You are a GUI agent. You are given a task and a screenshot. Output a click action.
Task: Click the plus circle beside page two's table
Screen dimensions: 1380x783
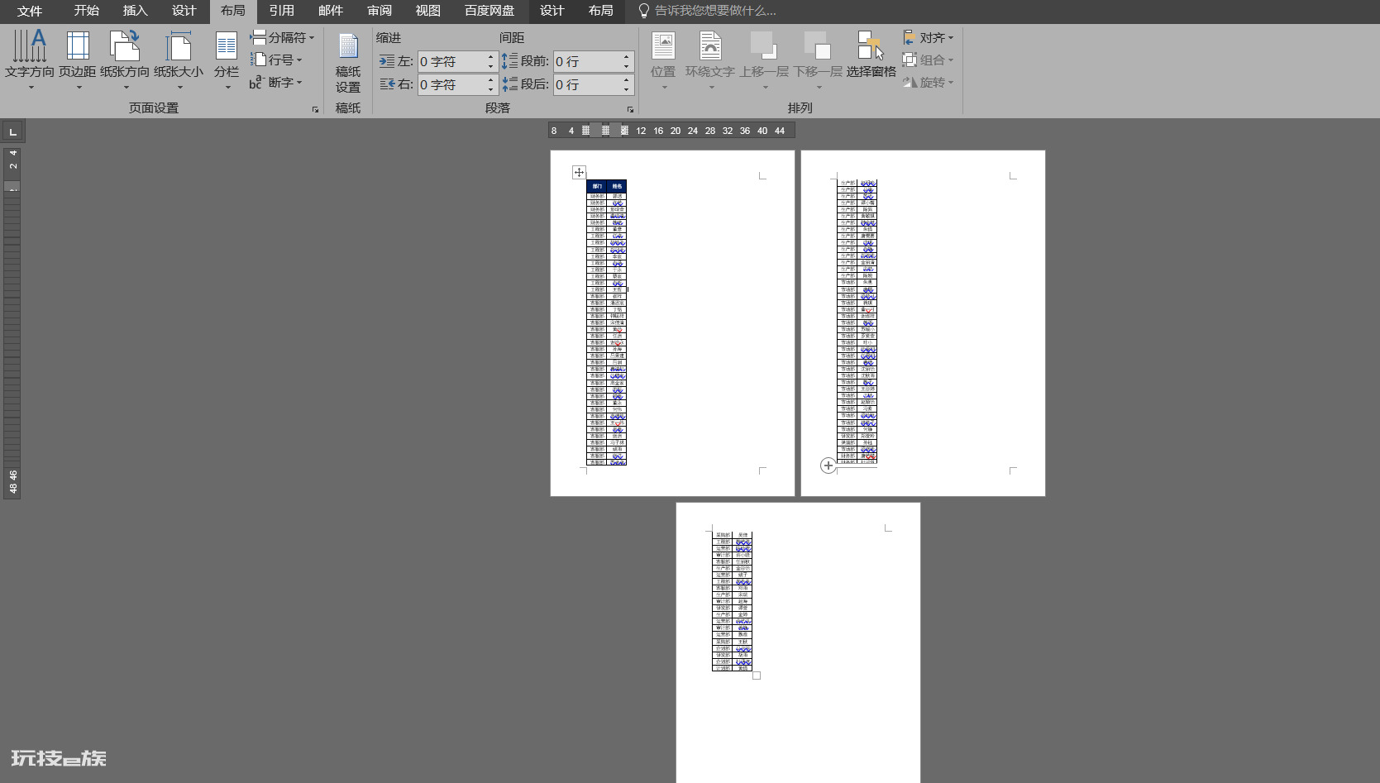[x=828, y=466]
